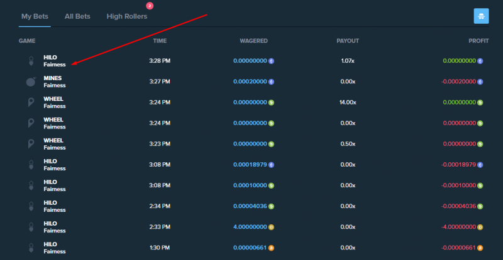Click the GAME column header
This screenshot has height=260, width=503.
point(27,41)
